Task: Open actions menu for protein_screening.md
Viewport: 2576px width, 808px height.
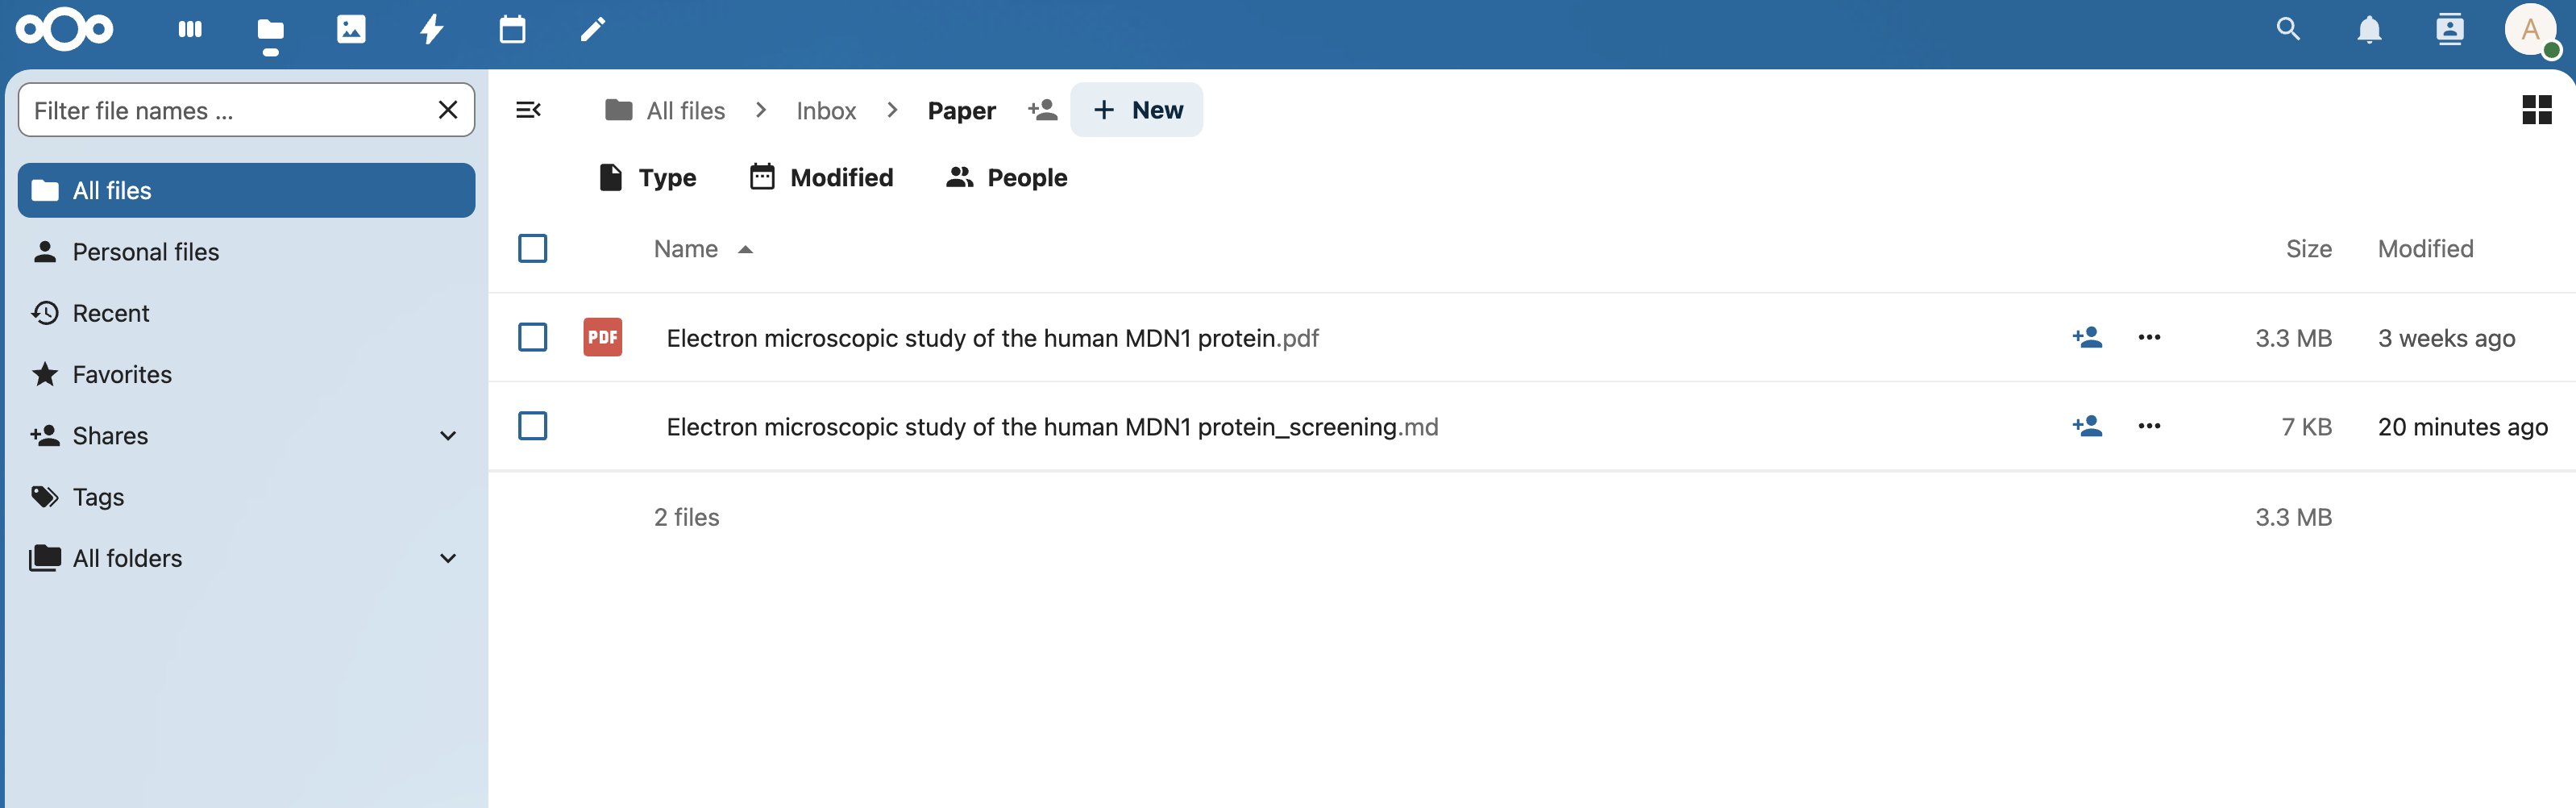Action: pyautogui.click(x=2149, y=425)
